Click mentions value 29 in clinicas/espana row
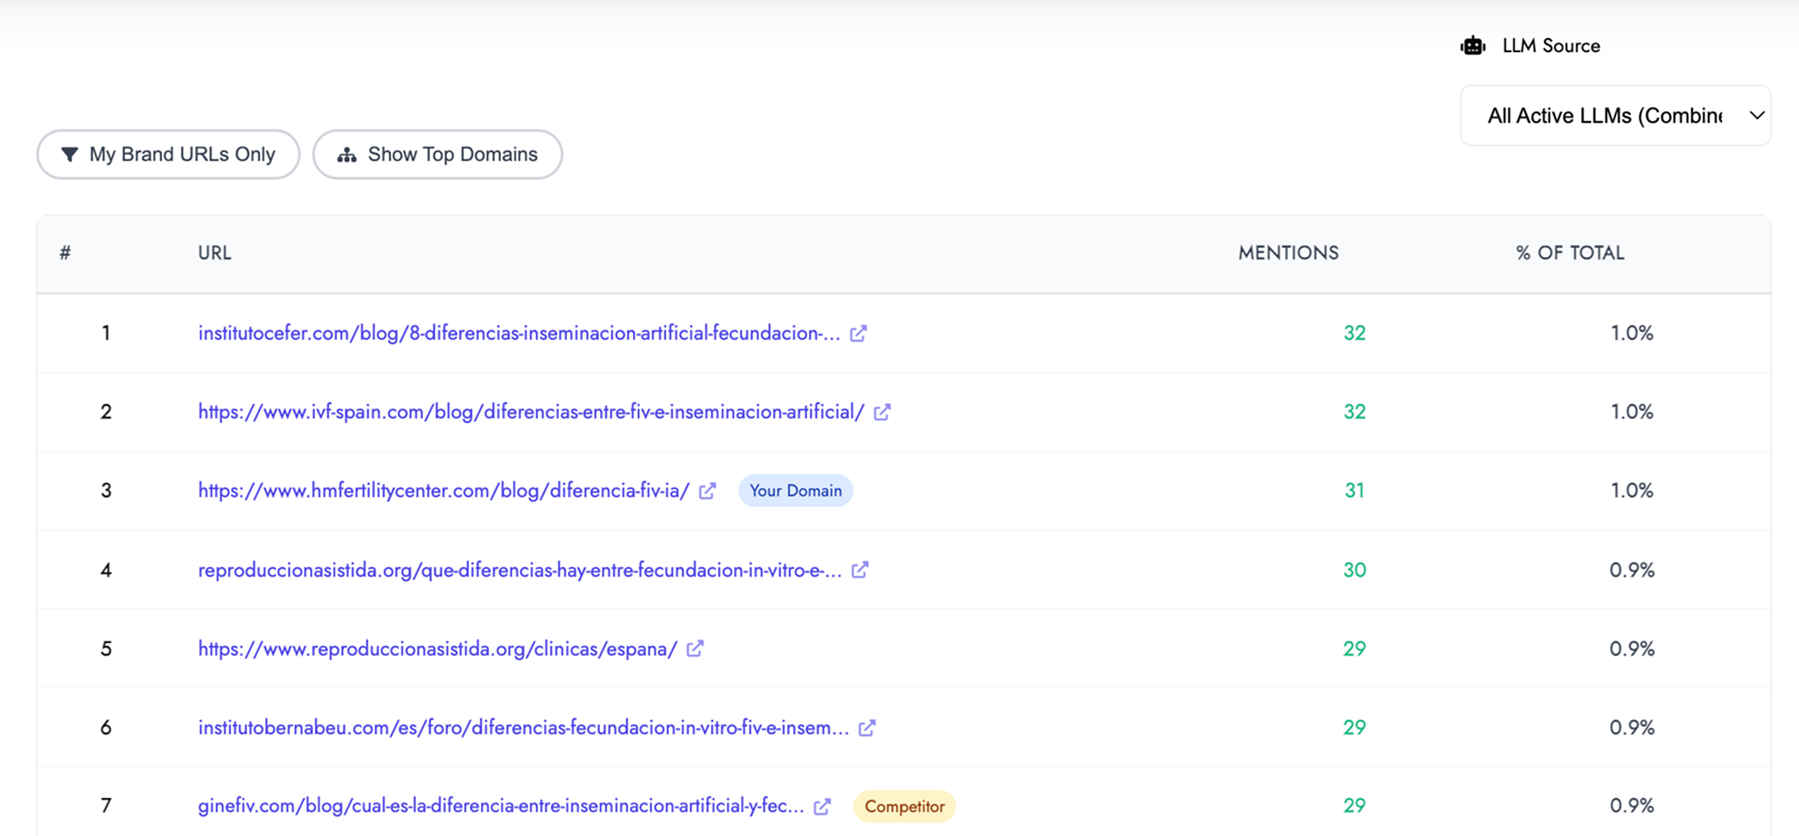The height and width of the screenshot is (836, 1799). point(1354,648)
